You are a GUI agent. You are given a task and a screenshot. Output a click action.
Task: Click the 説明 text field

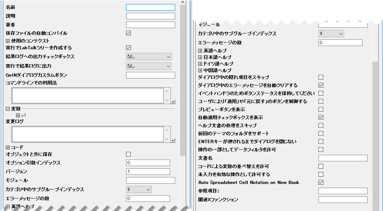[151, 16]
